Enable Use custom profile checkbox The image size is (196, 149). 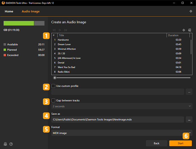(53, 86)
